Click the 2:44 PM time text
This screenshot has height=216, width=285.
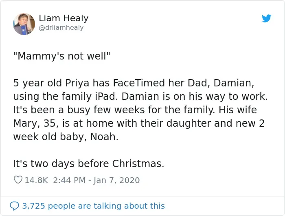[69, 180]
